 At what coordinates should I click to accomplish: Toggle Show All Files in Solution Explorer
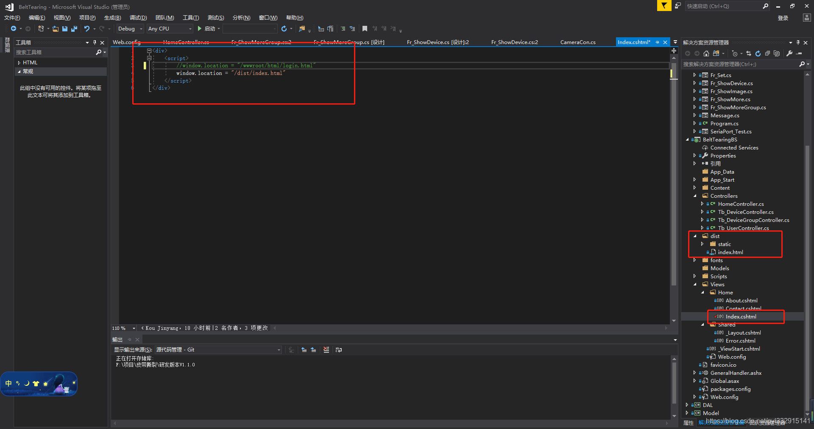click(x=777, y=53)
